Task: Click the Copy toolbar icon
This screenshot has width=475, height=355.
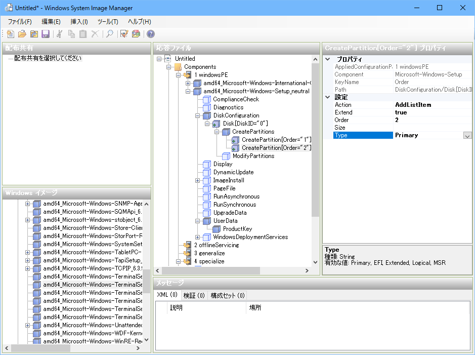Action: (x=71, y=34)
